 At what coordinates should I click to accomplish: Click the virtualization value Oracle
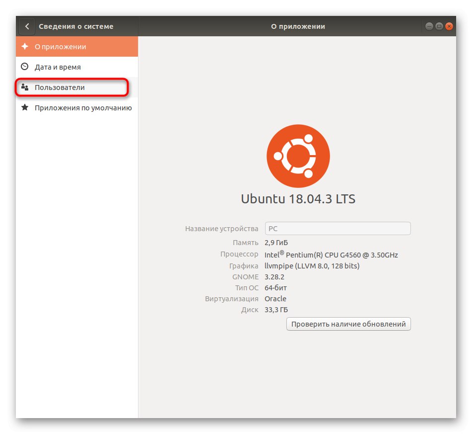[x=275, y=299]
